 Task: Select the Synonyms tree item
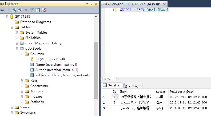pyautogui.click(x=28, y=113)
